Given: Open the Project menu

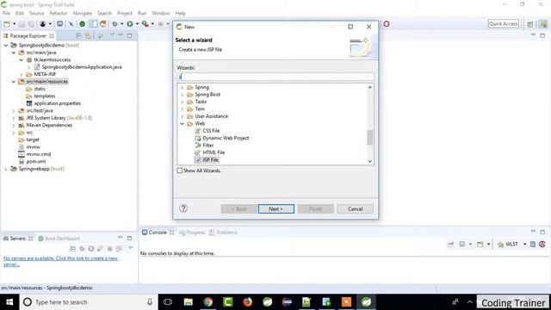Looking at the screenshot, I should click(124, 13).
